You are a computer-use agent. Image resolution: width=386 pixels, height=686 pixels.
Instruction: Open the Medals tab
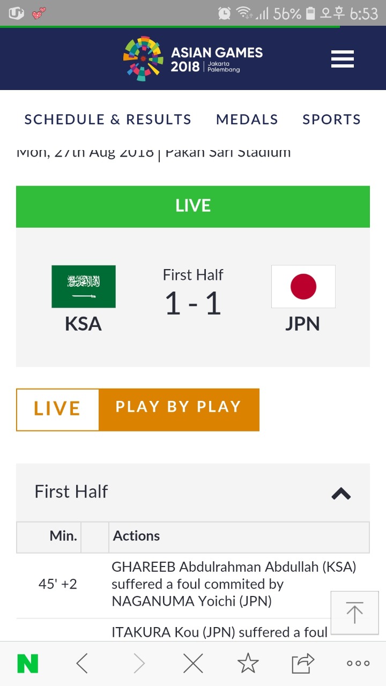coord(247,120)
